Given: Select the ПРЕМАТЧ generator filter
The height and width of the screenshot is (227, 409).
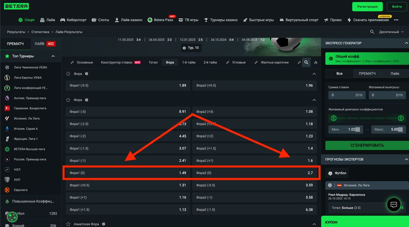Looking at the screenshot, I should pyautogui.click(x=367, y=74).
